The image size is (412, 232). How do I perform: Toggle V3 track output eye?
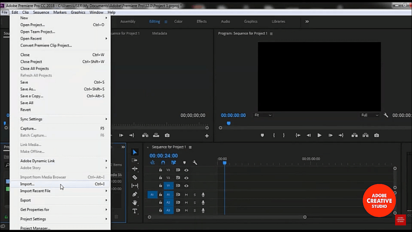coord(186,170)
